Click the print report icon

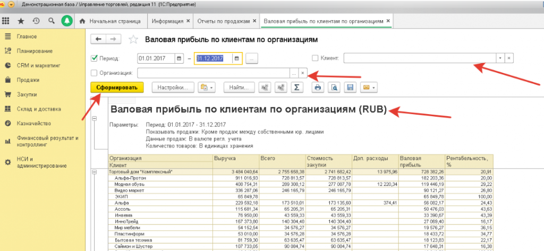(x=317, y=88)
